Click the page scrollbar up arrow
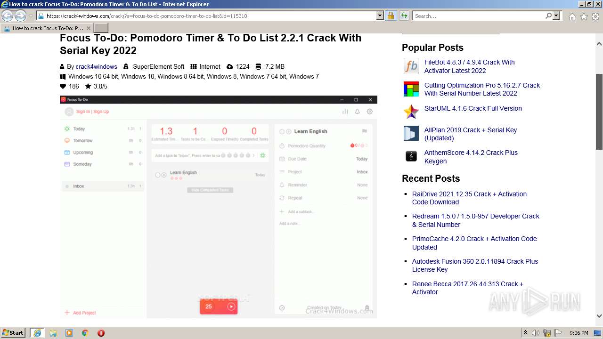This screenshot has width=603, height=339. (x=599, y=44)
